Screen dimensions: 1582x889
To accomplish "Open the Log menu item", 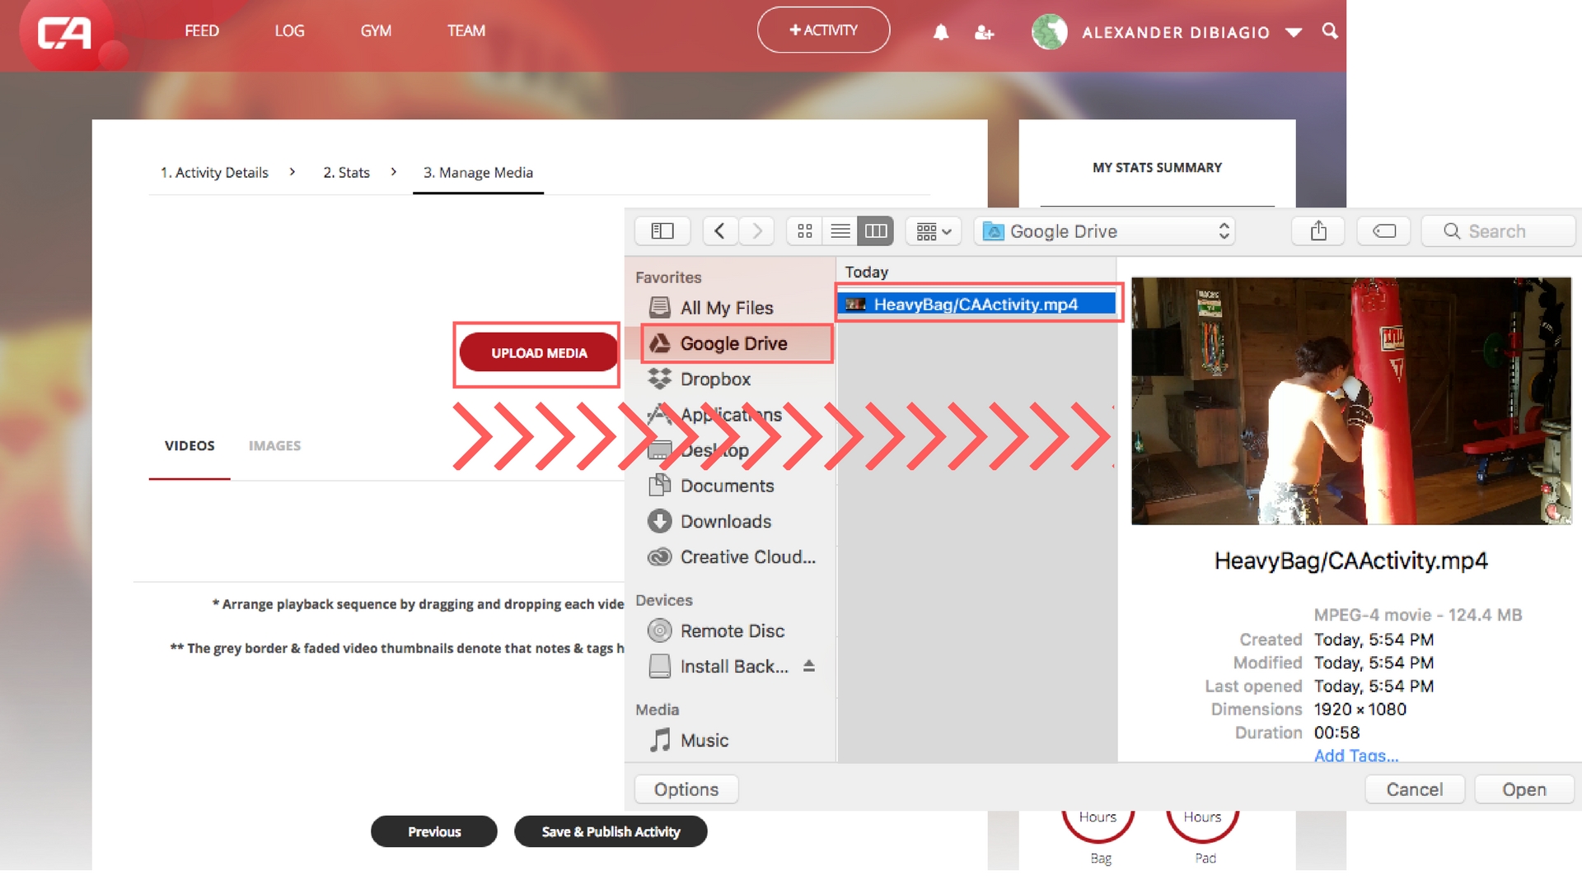I will (x=289, y=30).
